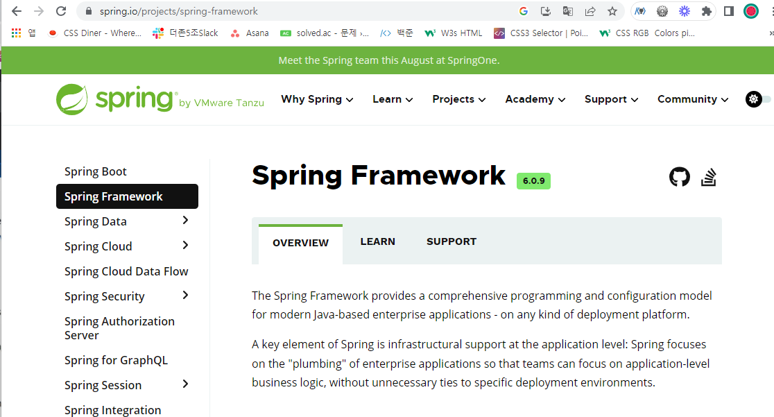The height and width of the screenshot is (417, 774).
Task: Toggle the dark mode theme switch
Action: 758,99
